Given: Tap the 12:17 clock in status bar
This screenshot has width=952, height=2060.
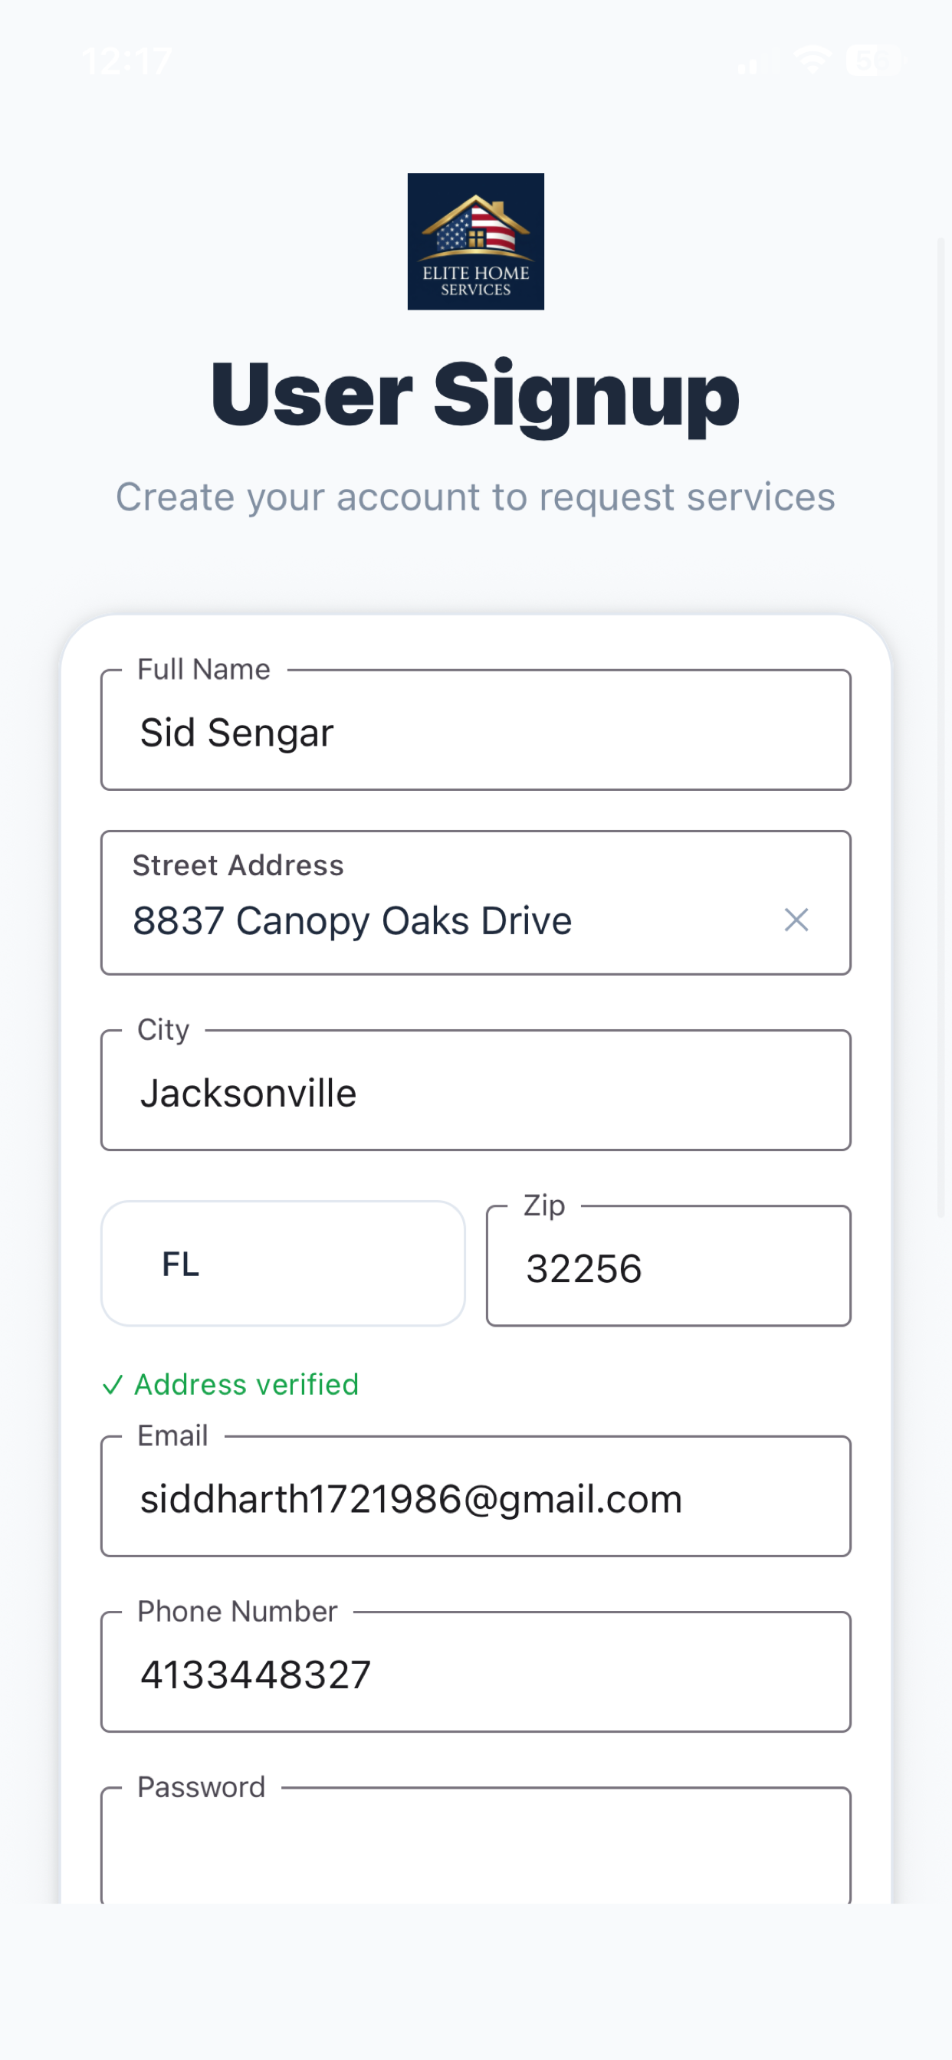Looking at the screenshot, I should coord(128,61).
